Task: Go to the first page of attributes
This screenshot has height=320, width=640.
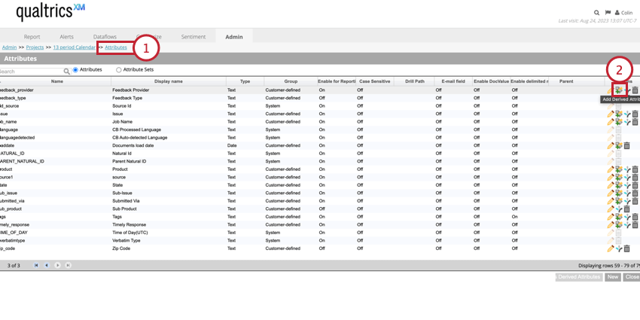Action: click(x=36, y=265)
